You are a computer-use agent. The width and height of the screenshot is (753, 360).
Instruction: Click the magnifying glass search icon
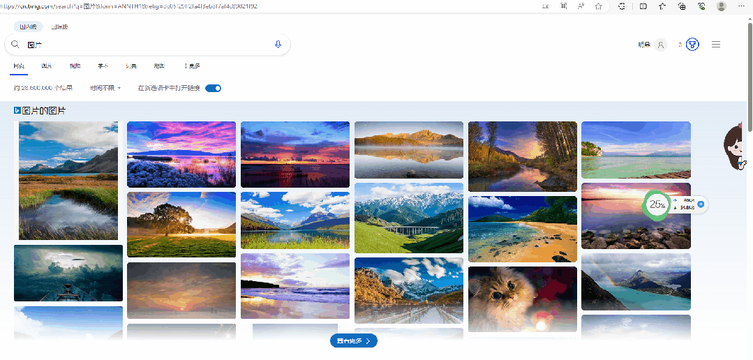[15, 45]
